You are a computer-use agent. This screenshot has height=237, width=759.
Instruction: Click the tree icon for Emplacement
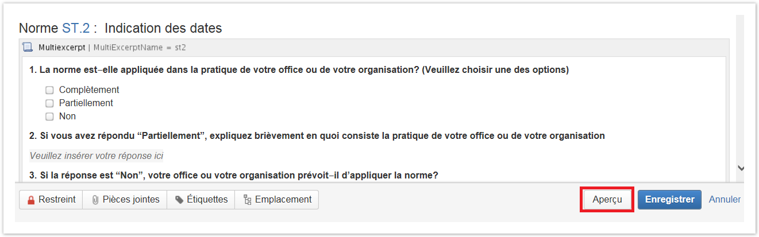[248, 200]
